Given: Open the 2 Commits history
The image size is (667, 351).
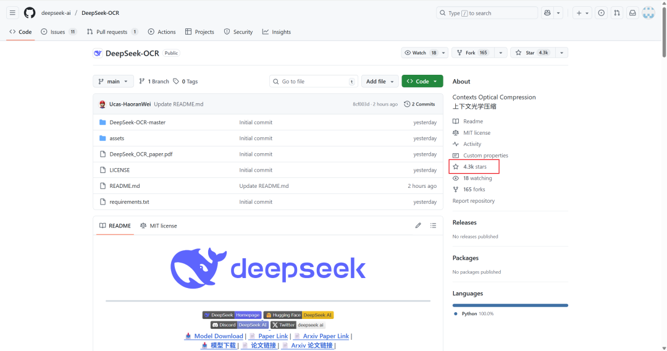Looking at the screenshot, I should [419, 104].
